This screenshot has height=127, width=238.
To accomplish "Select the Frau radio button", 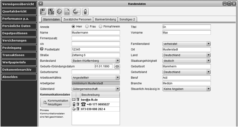I will [87, 27].
